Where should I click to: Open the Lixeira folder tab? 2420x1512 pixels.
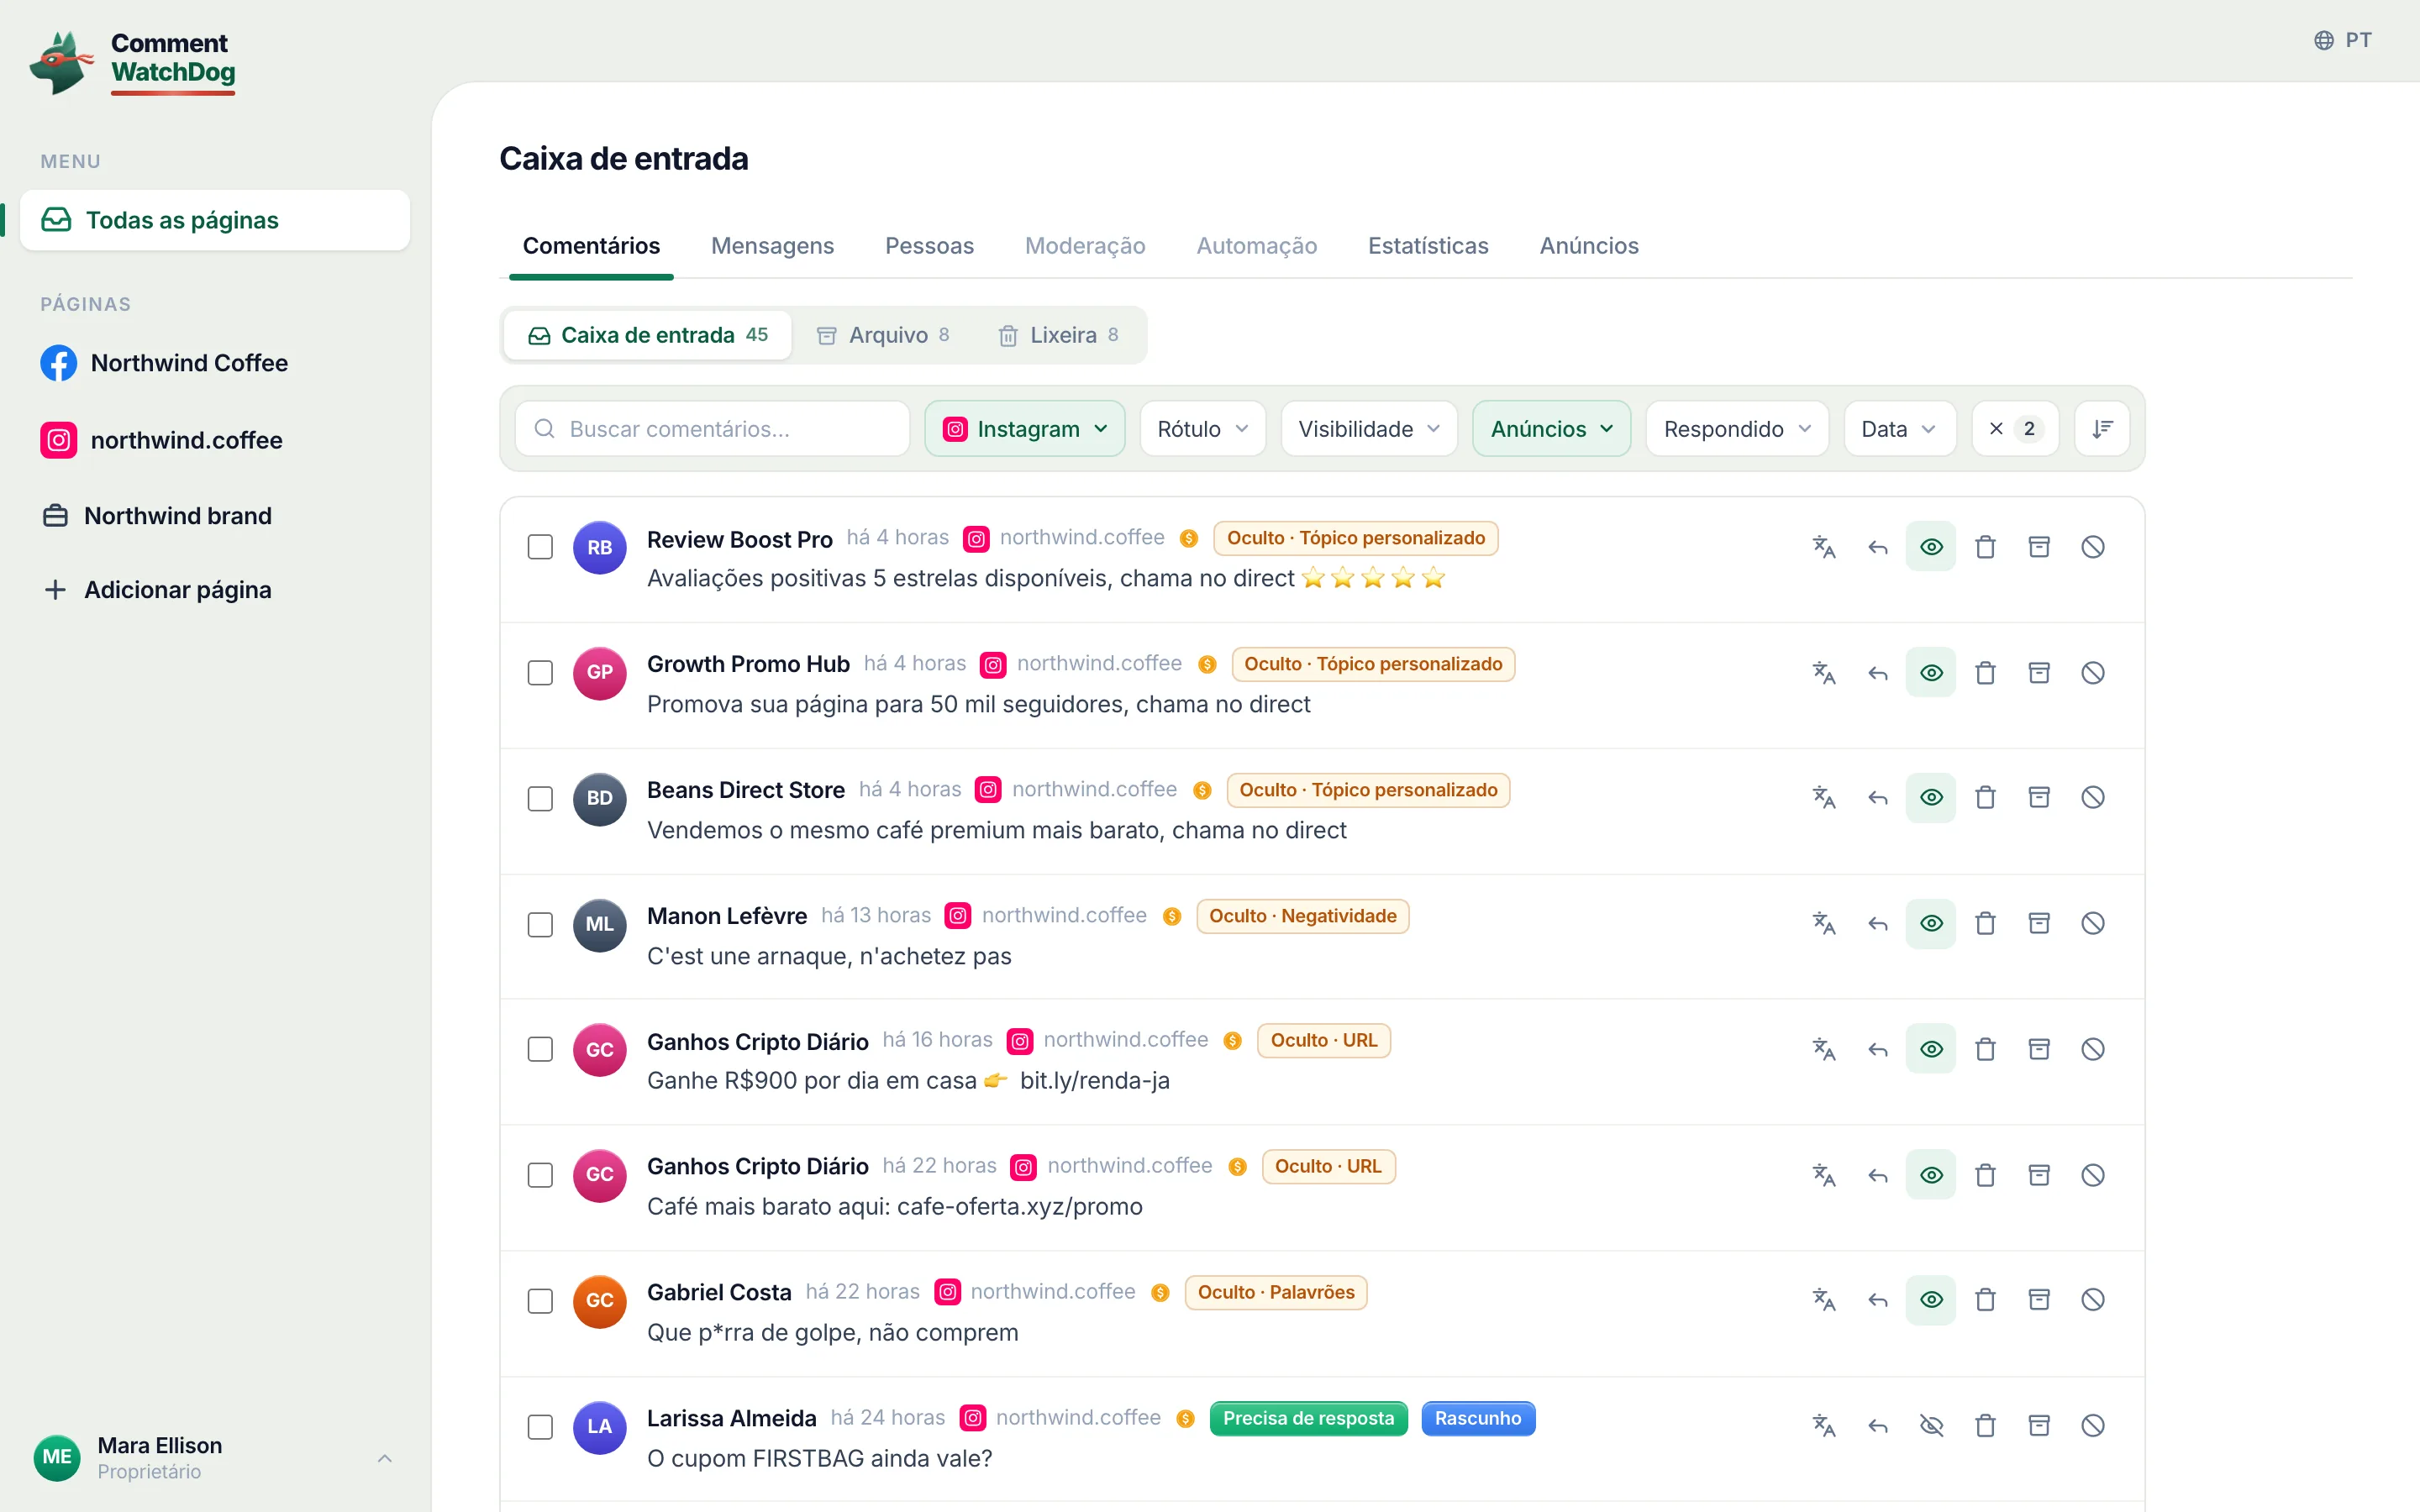(x=1059, y=335)
